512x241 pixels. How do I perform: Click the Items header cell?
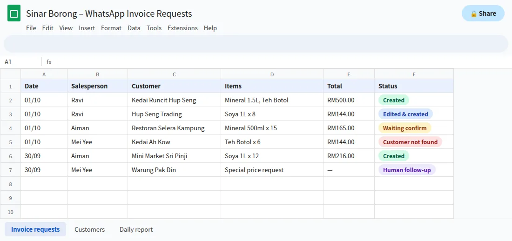coord(272,86)
